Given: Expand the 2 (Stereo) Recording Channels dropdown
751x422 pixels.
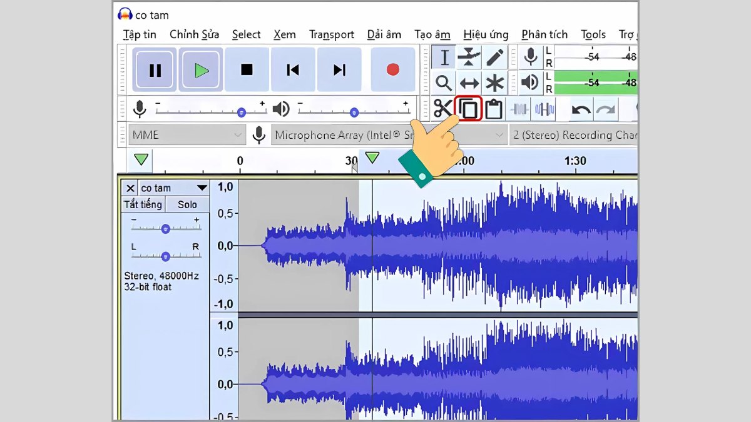Looking at the screenshot, I should point(573,135).
